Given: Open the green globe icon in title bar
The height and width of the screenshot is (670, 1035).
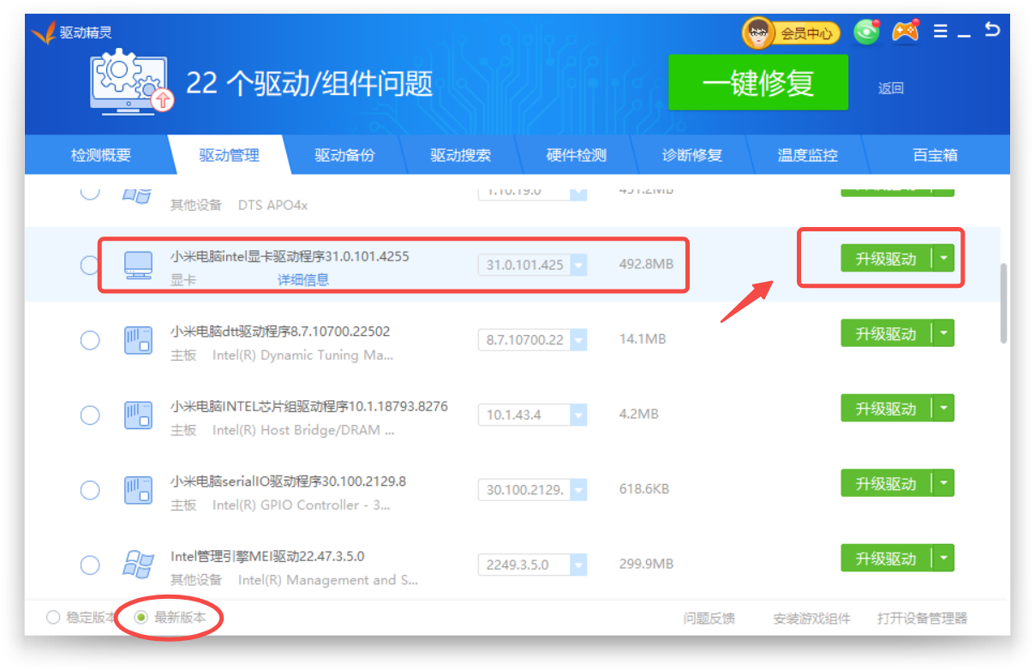Looking at the screenshot, I should click(867, 33).
